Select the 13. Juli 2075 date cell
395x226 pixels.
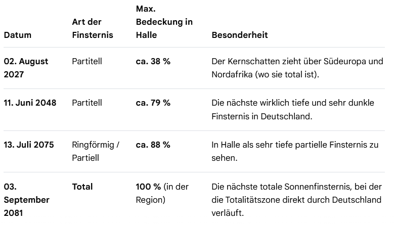pos(29,145)
